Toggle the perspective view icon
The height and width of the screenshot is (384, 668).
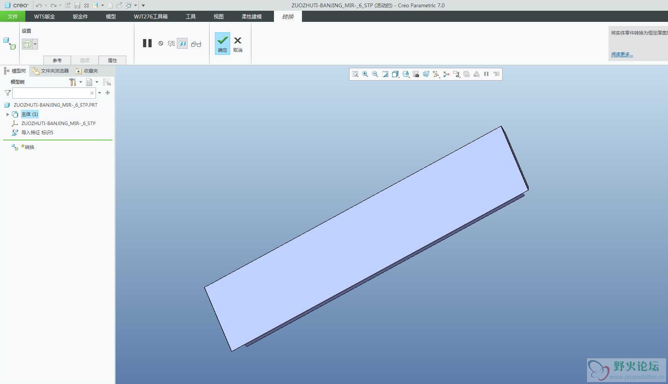pos(426,74)
